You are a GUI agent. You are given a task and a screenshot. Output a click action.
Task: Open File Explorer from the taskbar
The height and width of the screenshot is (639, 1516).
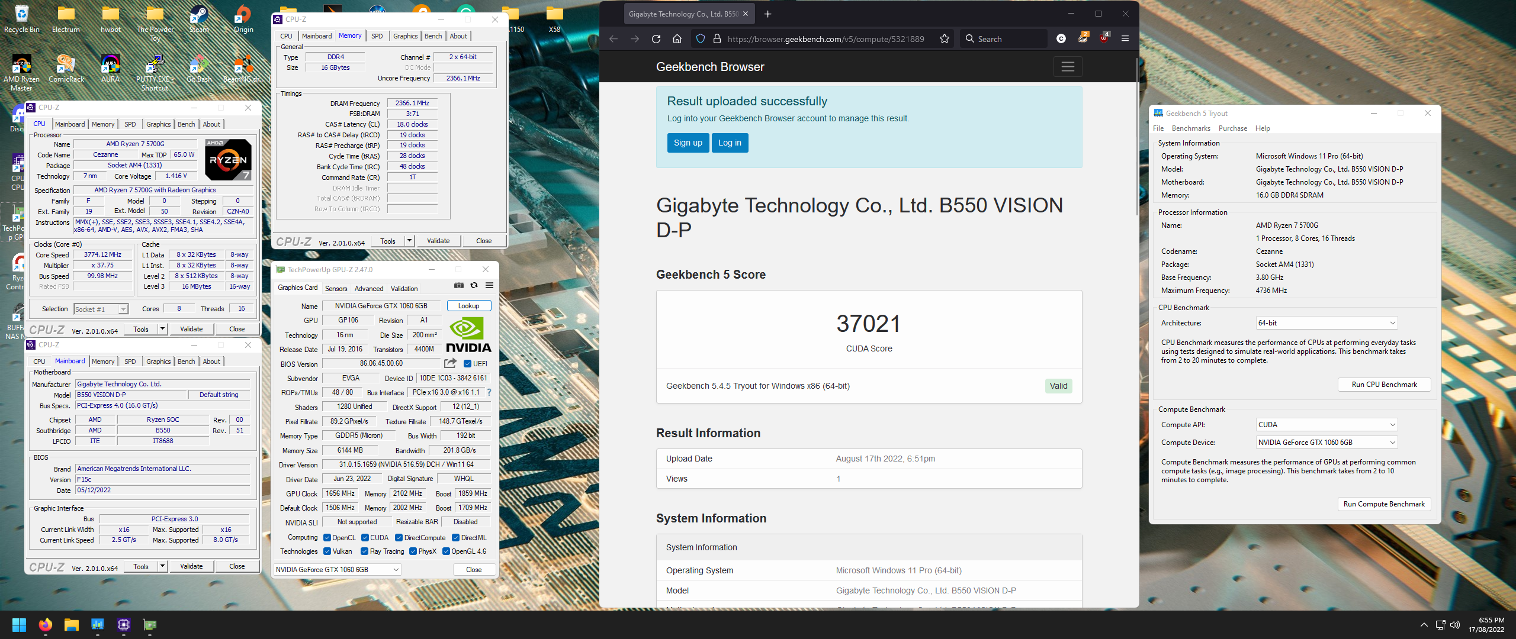[x=72, y=625]
